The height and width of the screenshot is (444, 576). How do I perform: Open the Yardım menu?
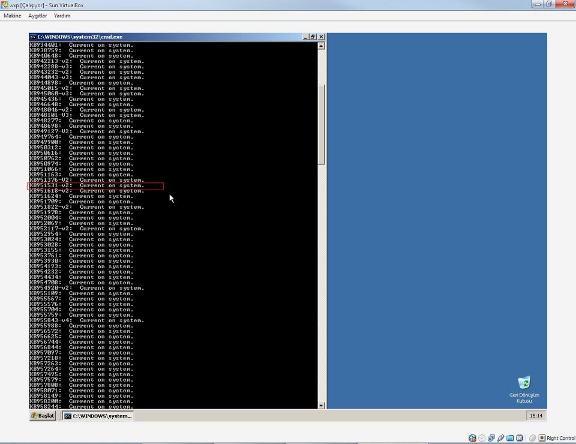[x=62, y=16]
